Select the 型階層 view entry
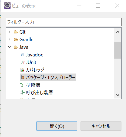This screenshot has height=137, width=126. pyautogui.click(x=33, y=85)
